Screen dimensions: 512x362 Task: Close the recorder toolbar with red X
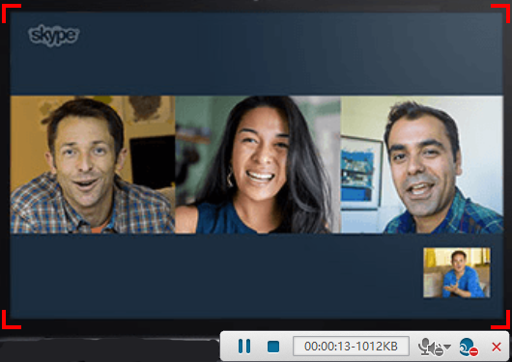click(x=497, y=347)
